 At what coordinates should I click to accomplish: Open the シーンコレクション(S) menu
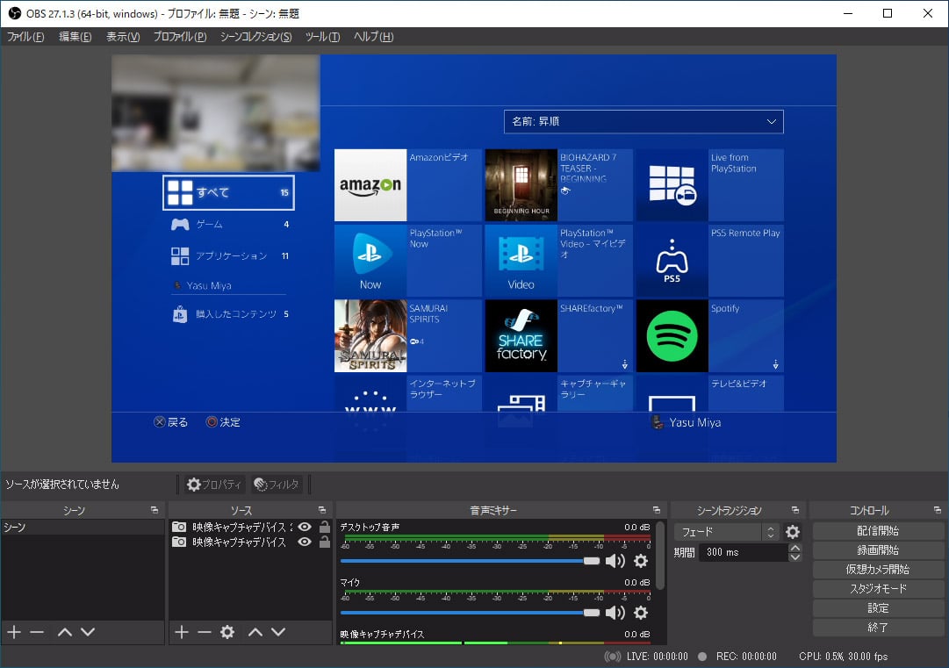coord(256,37)
